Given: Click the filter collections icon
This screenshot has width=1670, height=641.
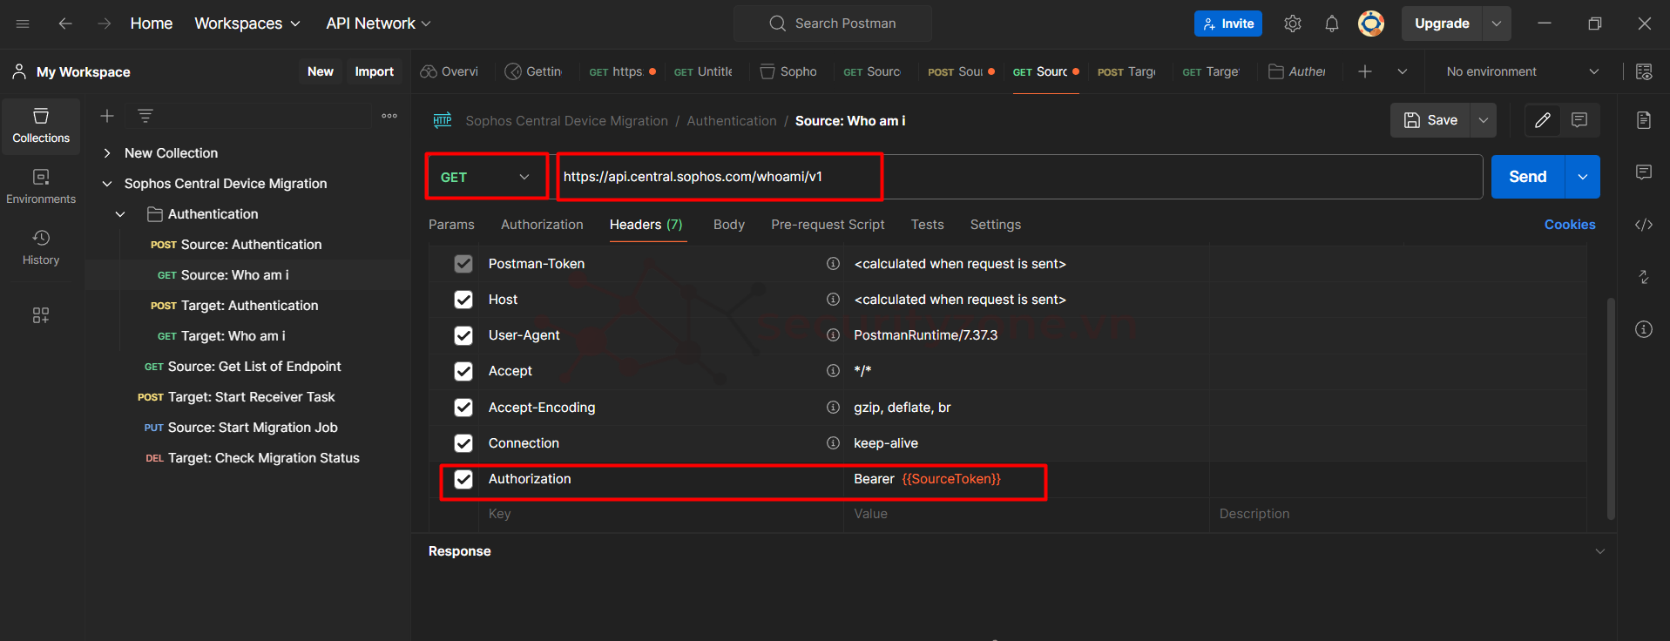Looking at the screenshot, I should pyautogui.click(x=145, y=116).
